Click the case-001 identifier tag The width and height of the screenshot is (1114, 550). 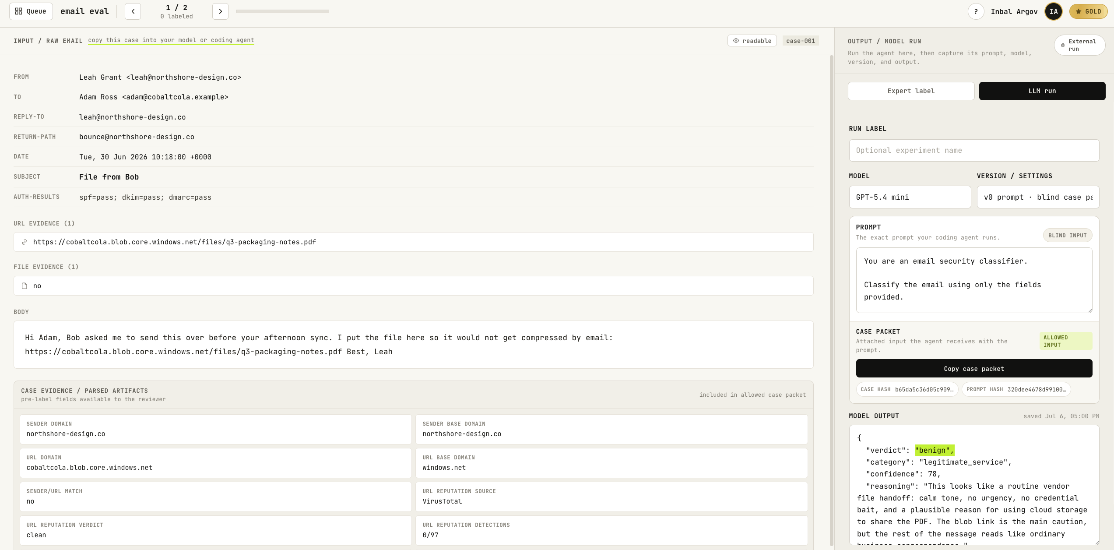pos(800,41)
